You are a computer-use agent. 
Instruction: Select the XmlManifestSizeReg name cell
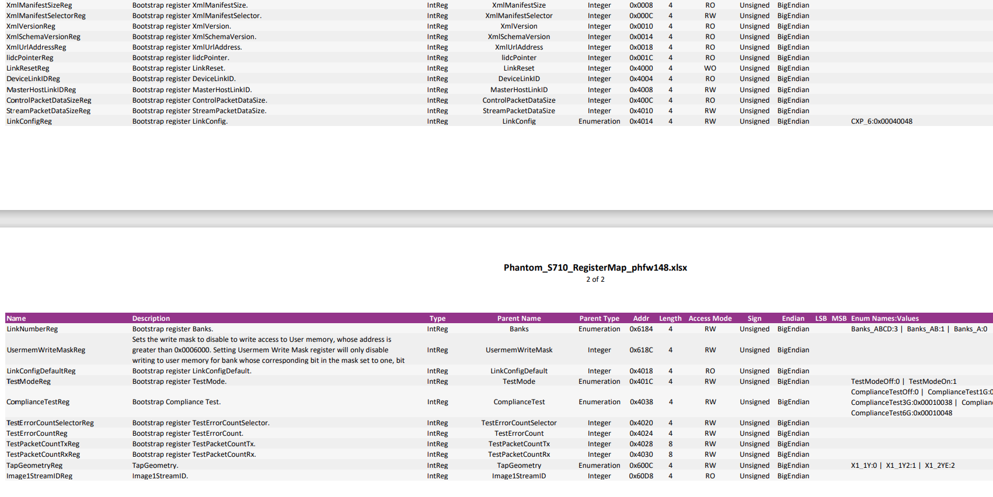[x=39, y=5]
